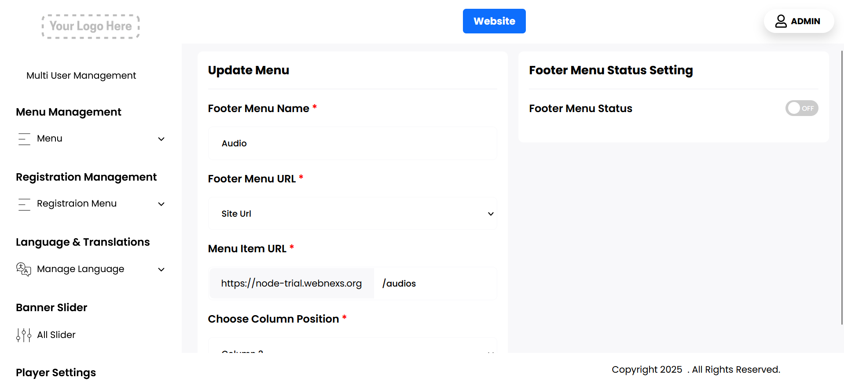Click the admin user profile icon
Screen dimensions: 844x385
(781, 21)
